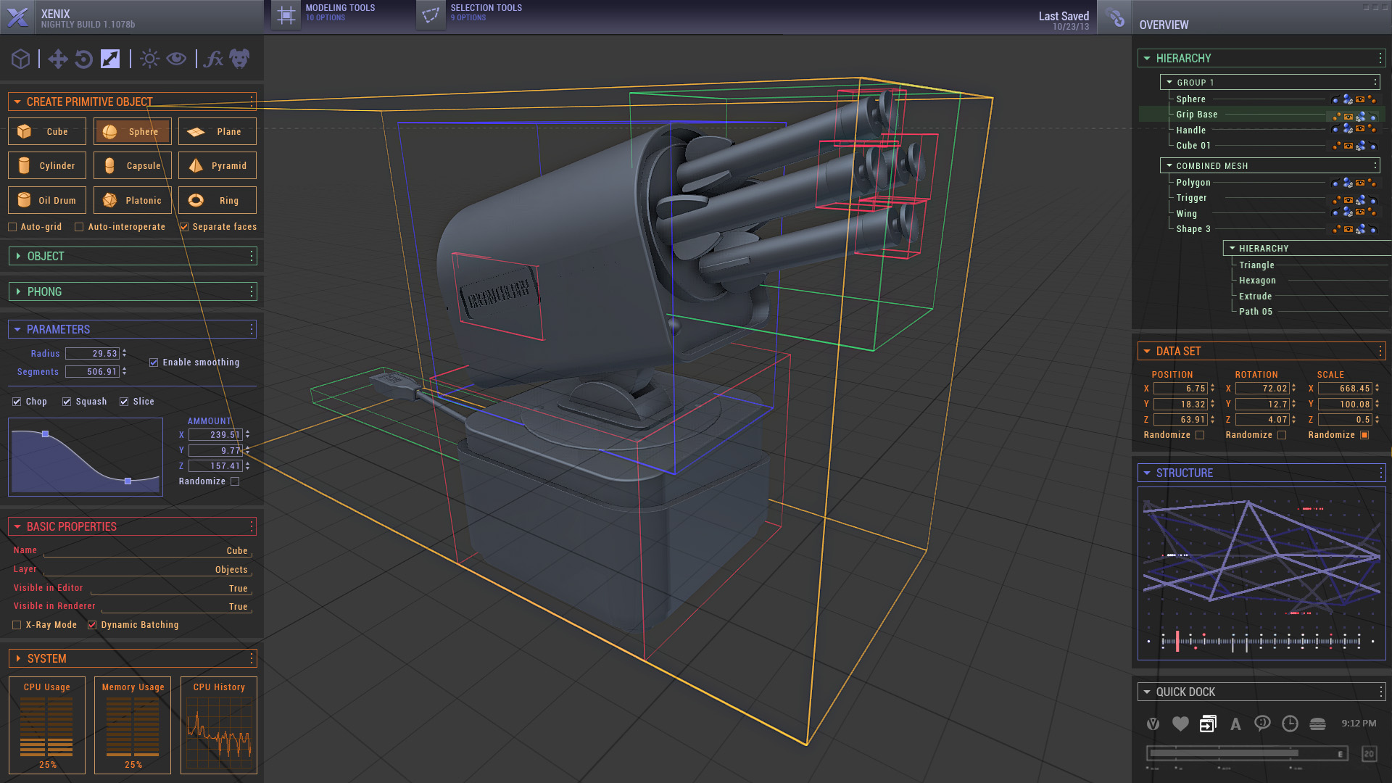Uncheck Separate faces checkbox

[x=184, y=228]
